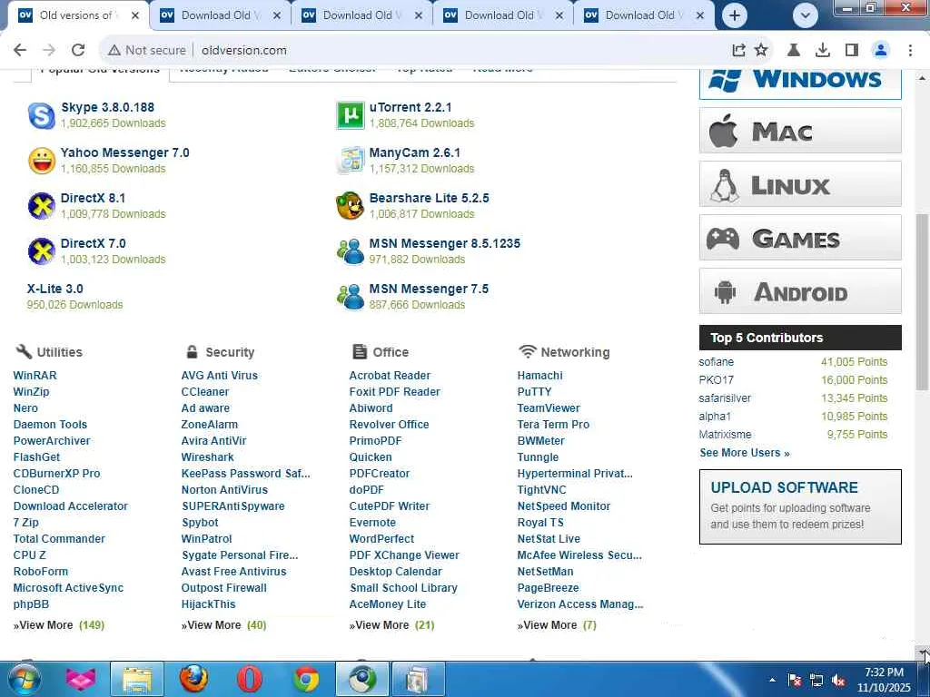Click the DirectX 7.0 icon
This screenshot has width=930, height=697.
(42, 251)
